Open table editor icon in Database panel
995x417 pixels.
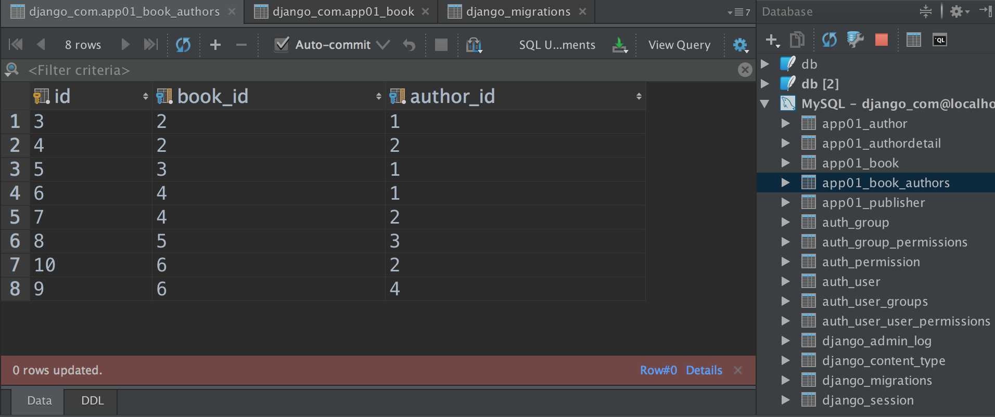[x=913, y=40]
